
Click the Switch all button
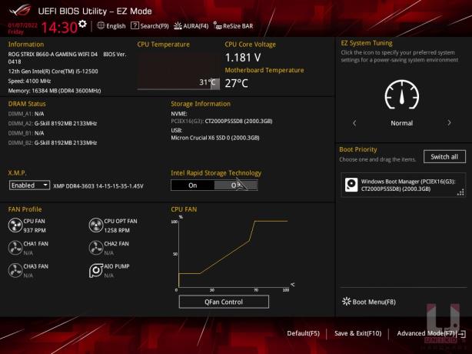point(444,157)
